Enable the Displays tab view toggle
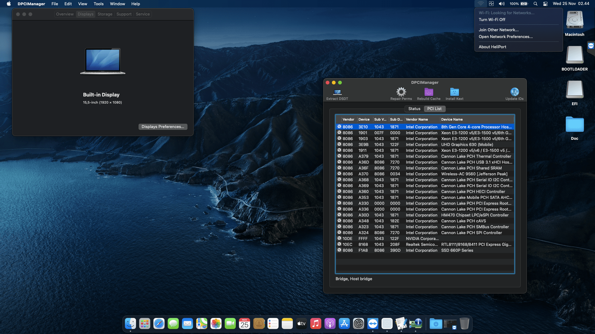Image resolution: width=595 pixels, height=334 pixels. (x=85, y=14)
